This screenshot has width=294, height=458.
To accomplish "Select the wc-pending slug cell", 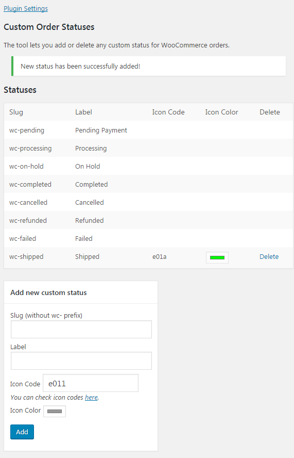I will (27, 130).
